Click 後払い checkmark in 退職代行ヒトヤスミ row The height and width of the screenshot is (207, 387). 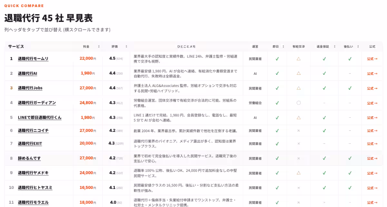point(350,188)
